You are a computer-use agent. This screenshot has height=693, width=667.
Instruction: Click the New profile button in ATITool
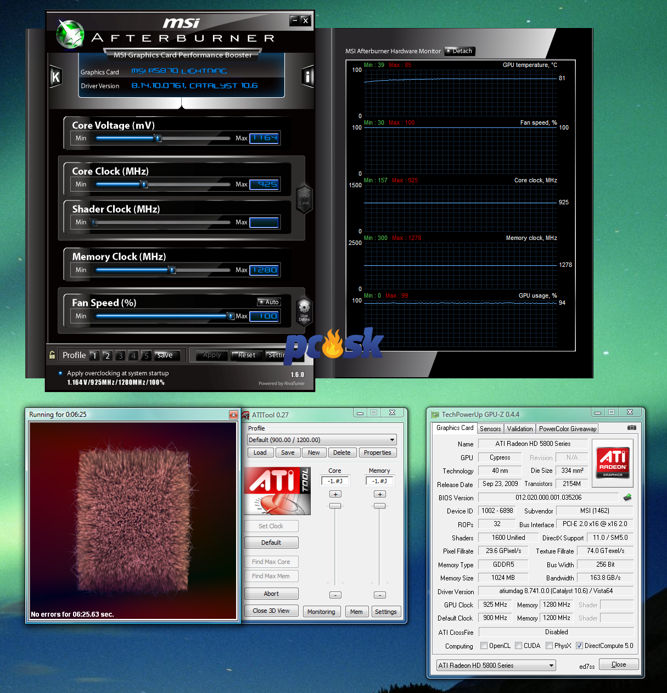point(314,453)
